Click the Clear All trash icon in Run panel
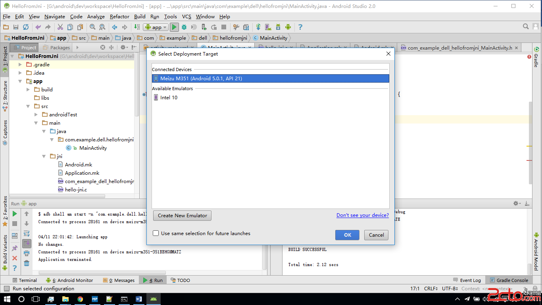542x305 pixels. click(27, 263)
